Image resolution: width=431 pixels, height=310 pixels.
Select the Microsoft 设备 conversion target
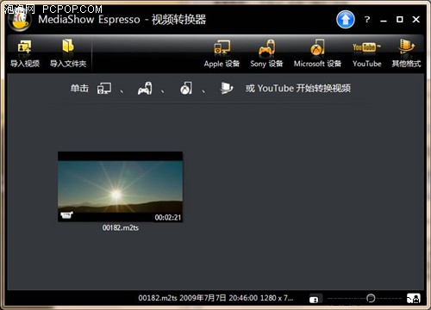click(317, 54)
